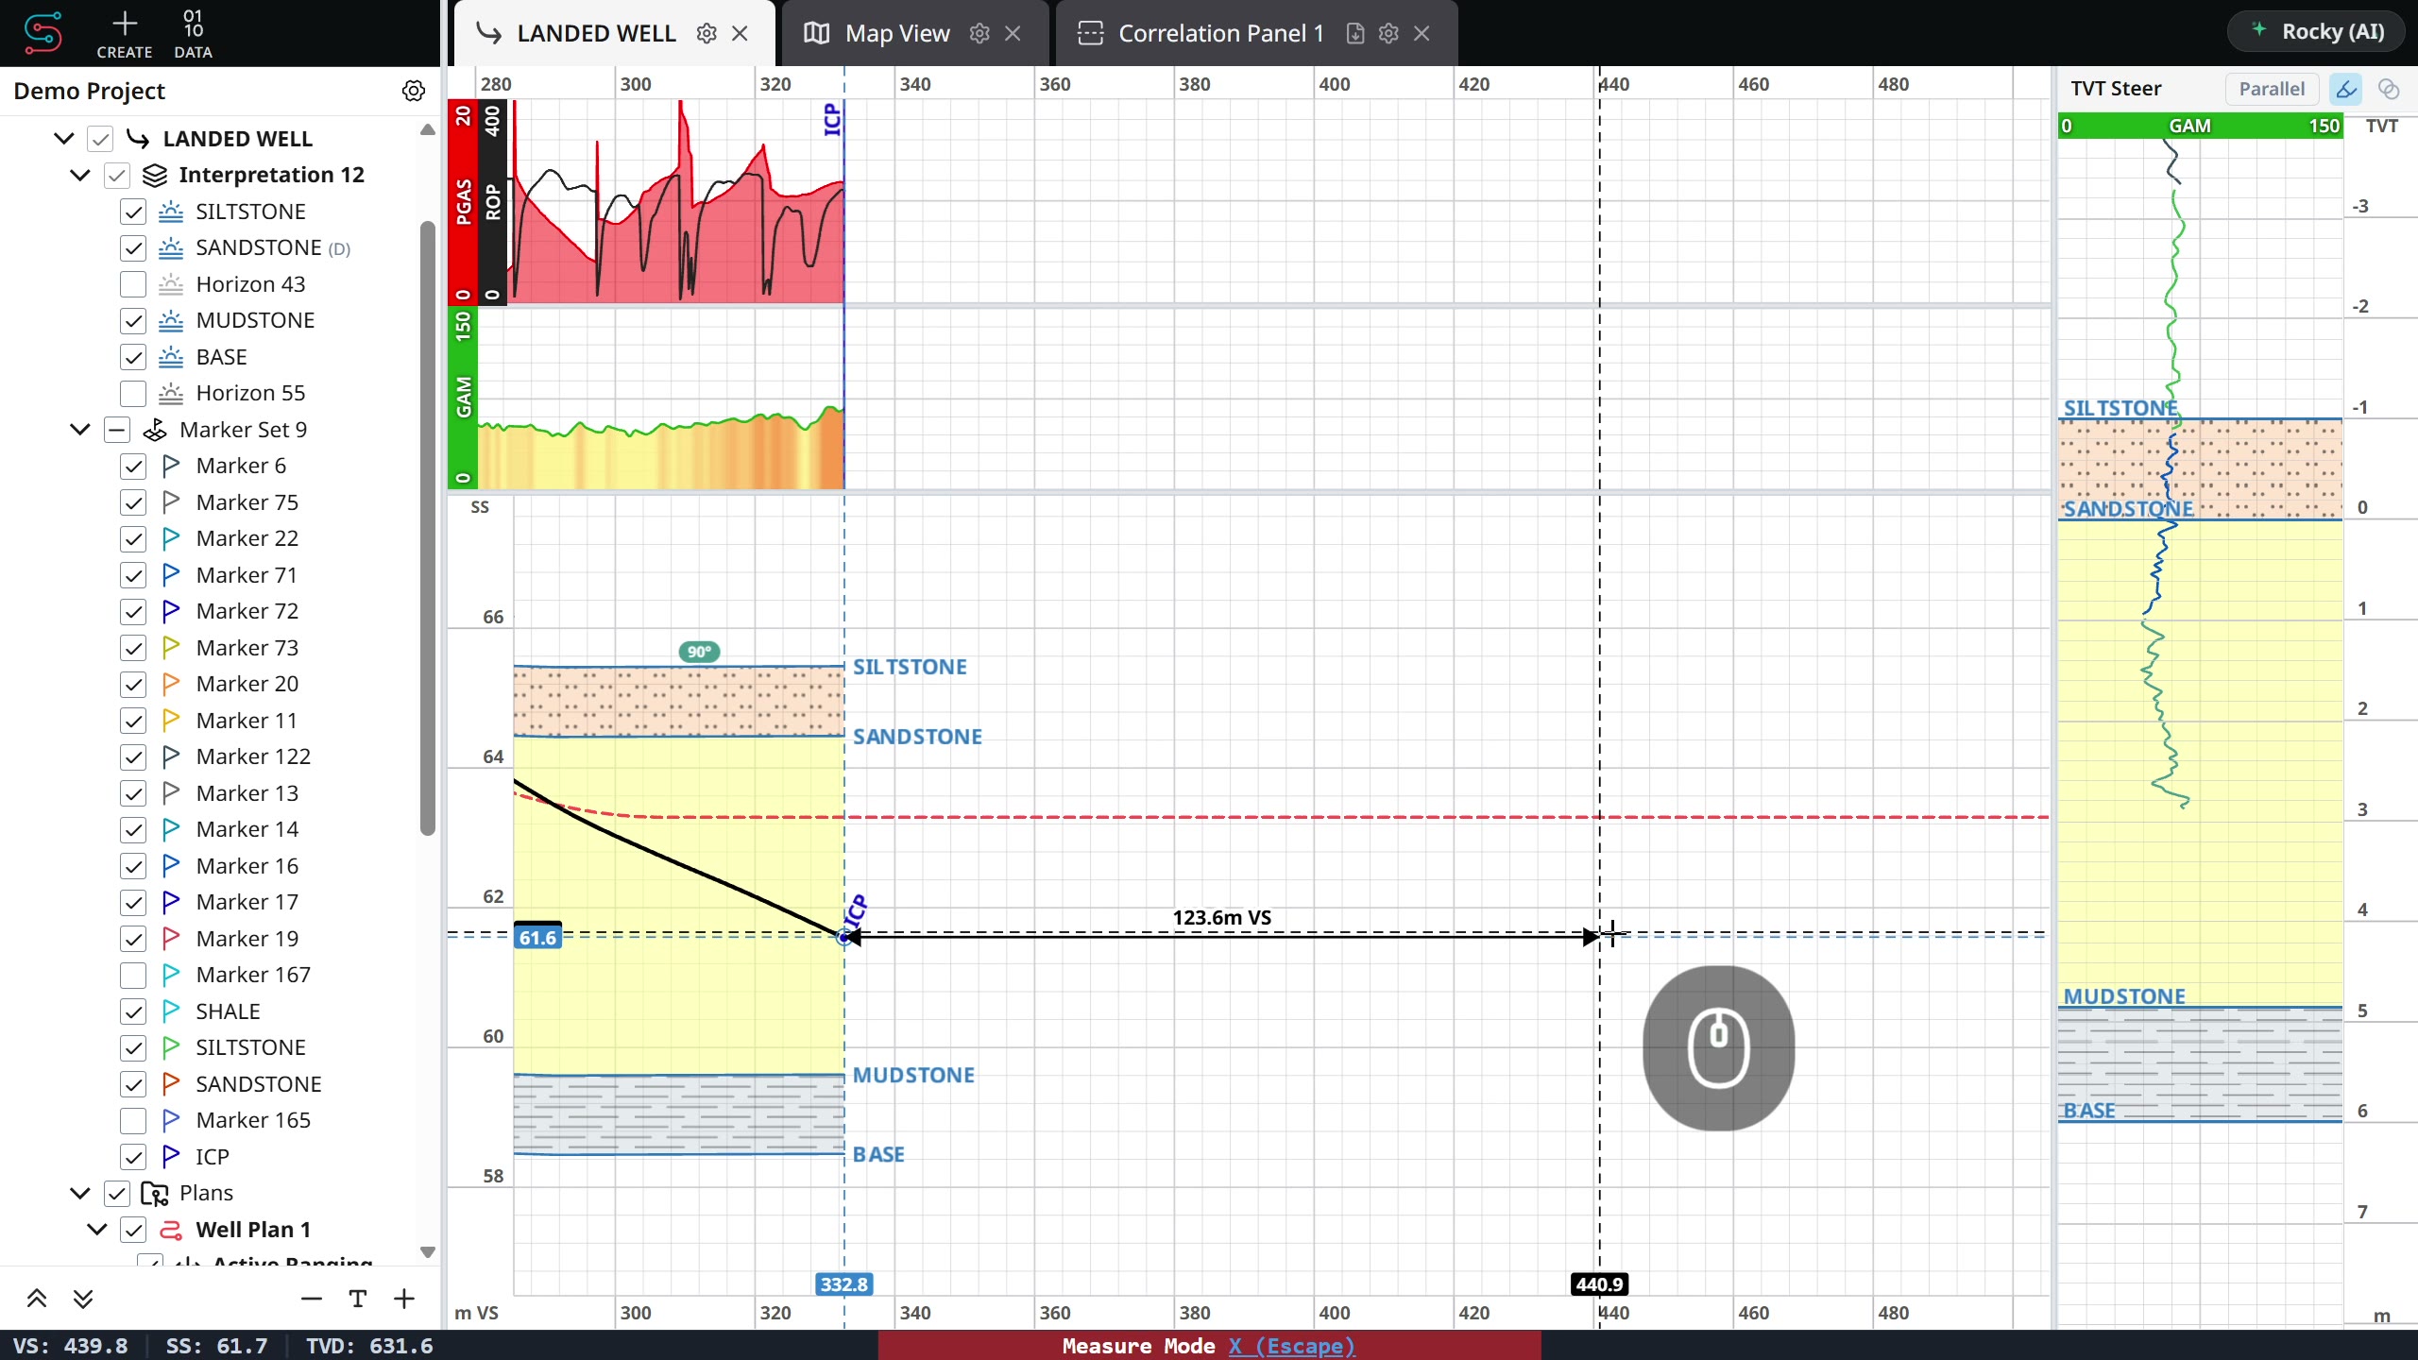Click the Parallel button in TVT Steer
The width and height of the screenshot is (2418, 1360).
2272,89
